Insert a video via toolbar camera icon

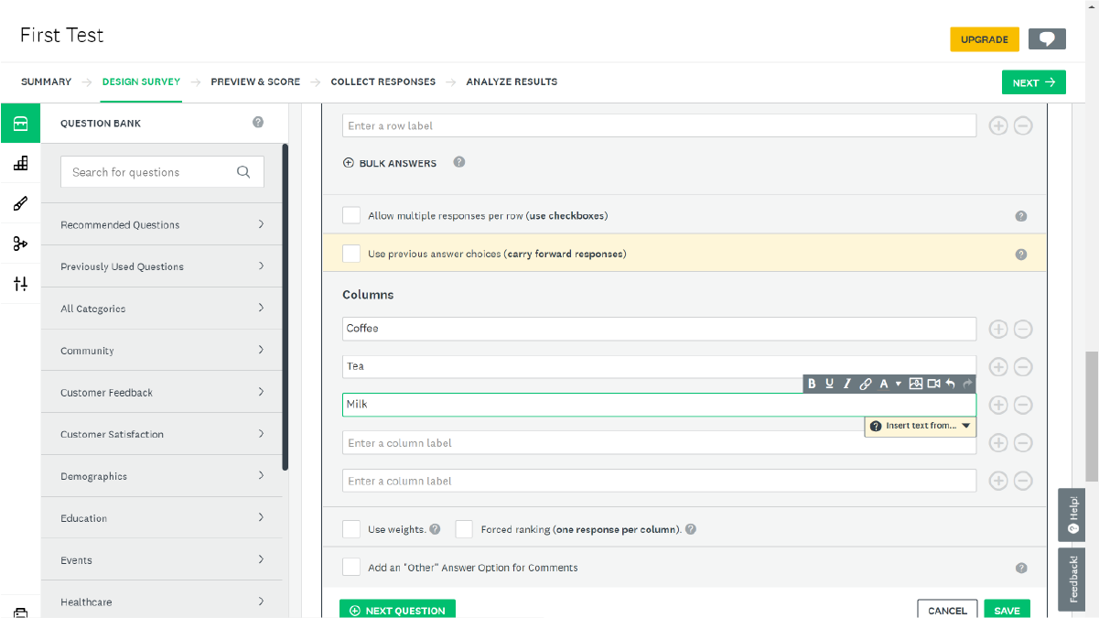(933, 384)
